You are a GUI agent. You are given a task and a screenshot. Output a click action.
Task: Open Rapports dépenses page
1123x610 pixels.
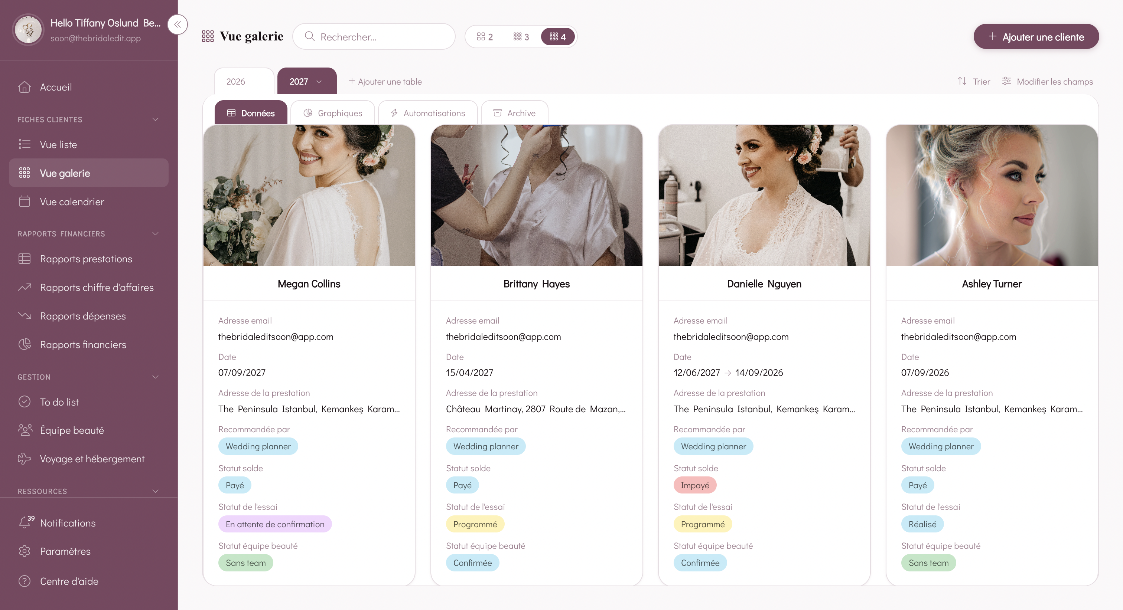pos(88,316)
